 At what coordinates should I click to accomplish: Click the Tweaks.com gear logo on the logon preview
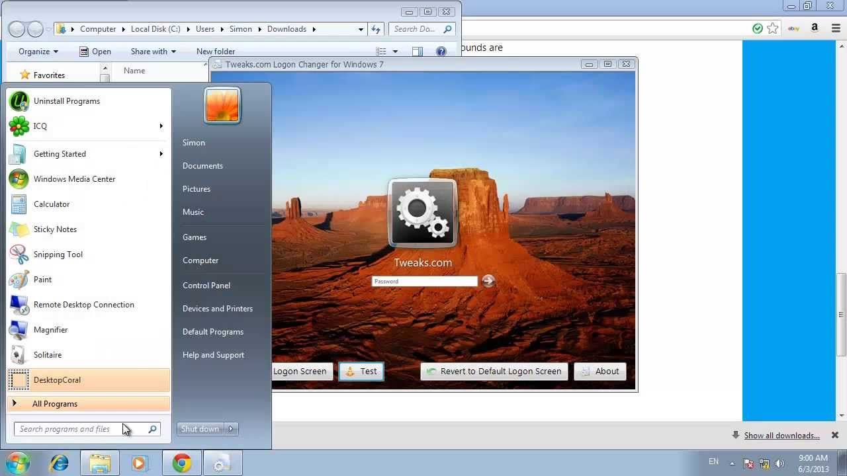click(422, 212)
